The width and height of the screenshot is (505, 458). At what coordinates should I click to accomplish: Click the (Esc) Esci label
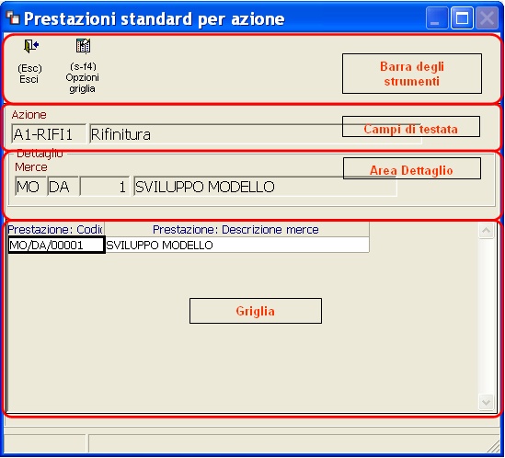(29, 74)
